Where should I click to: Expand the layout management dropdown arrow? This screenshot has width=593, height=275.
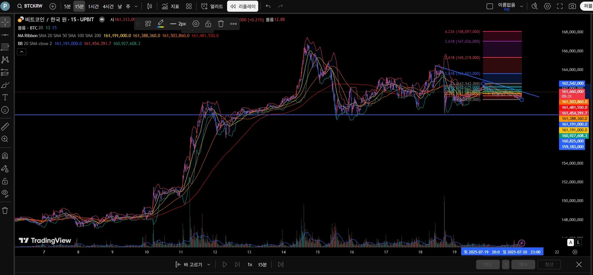[x=521, y=6]
